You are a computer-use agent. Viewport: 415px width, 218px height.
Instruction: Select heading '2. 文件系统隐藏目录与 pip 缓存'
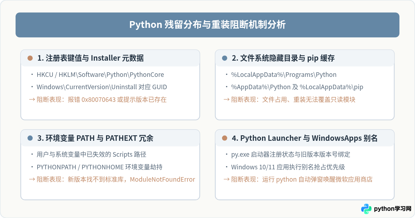click(x=283, y=58)
